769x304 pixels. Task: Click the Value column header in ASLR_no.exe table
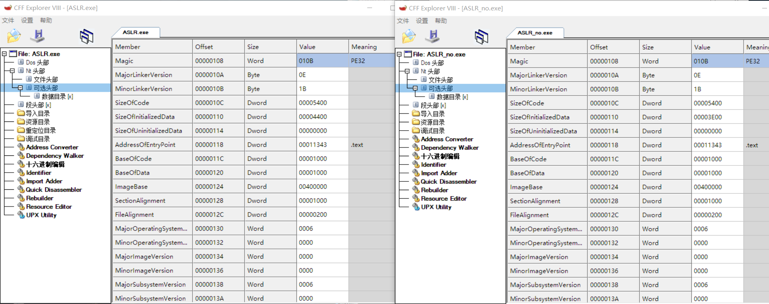[717, 47]
